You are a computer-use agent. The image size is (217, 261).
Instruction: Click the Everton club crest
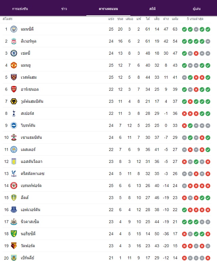(x=14, y=210)
